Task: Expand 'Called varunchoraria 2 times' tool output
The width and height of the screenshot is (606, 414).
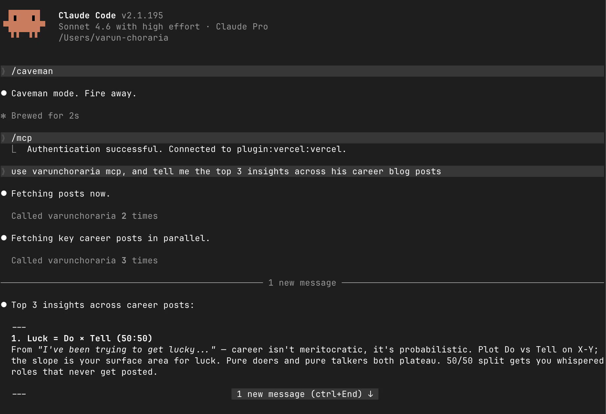Action: pyautogui.click(x=85, y=216)
